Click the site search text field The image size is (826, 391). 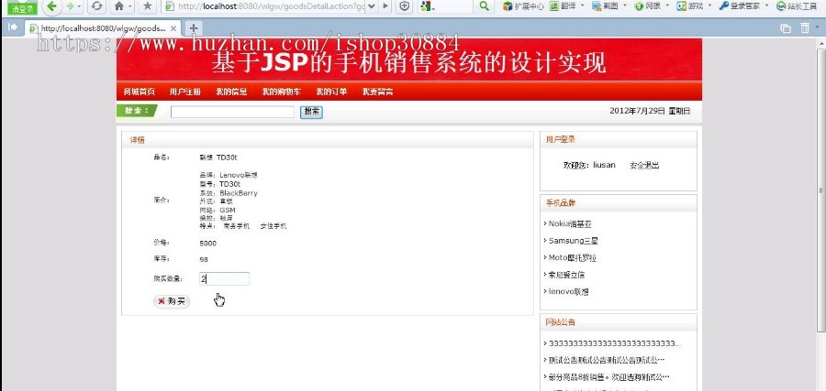tap(232, 112)
